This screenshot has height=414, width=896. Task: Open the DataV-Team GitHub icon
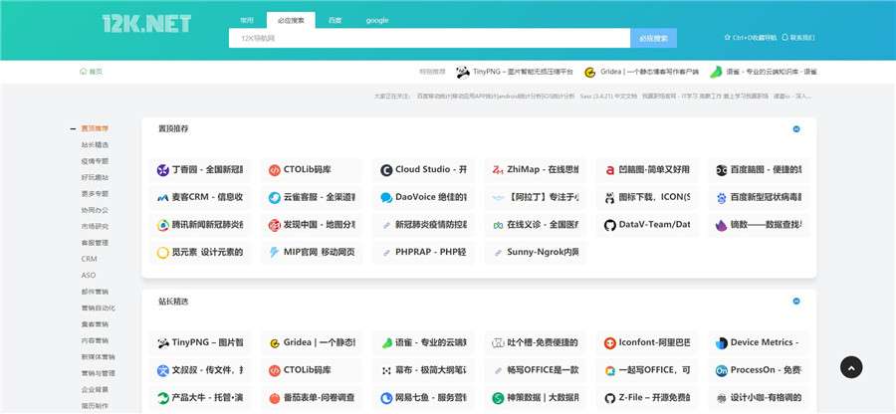click(x=609, y=225)
